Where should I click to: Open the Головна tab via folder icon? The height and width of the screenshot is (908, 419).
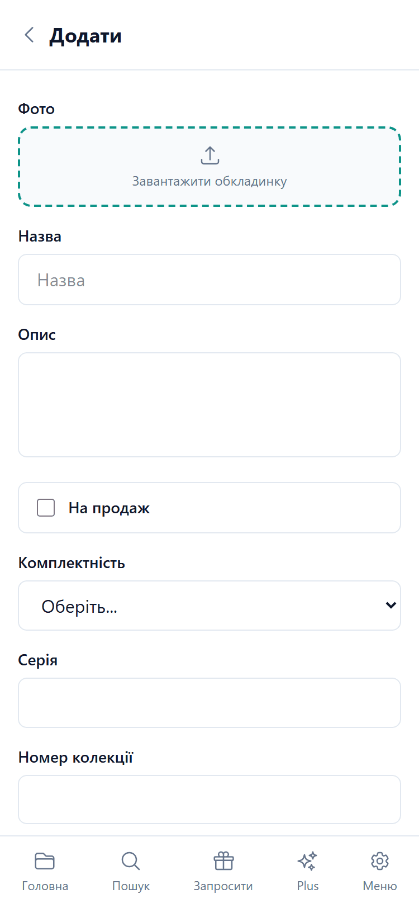[45, 862]
